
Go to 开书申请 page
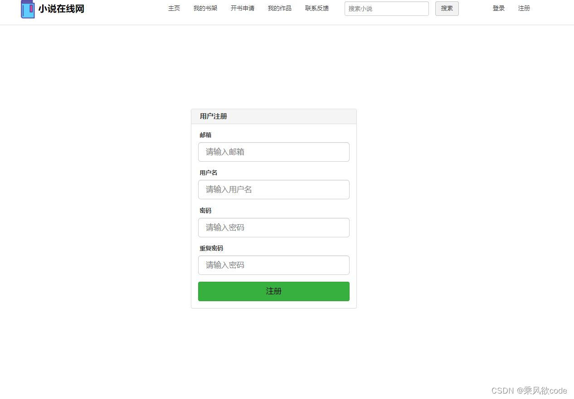coord(242,8)
